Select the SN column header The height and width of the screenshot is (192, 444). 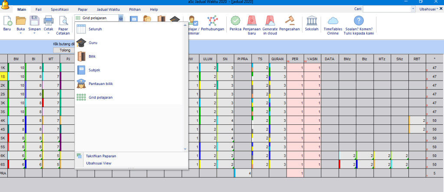pos(225,59)
